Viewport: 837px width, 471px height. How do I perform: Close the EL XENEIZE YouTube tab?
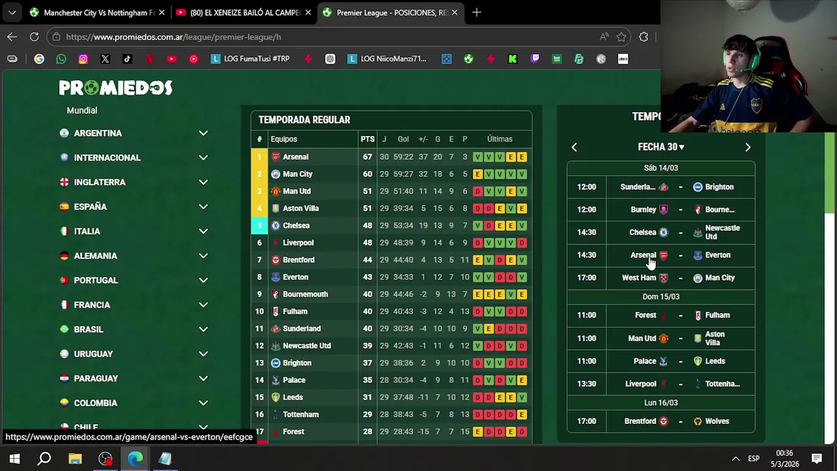[x=308, y=12]
